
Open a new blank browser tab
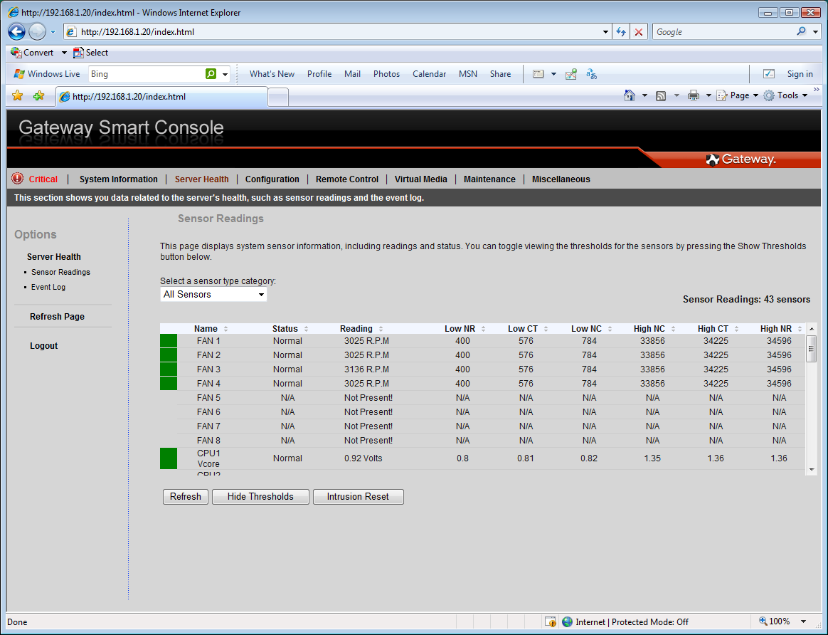point(278,98)
